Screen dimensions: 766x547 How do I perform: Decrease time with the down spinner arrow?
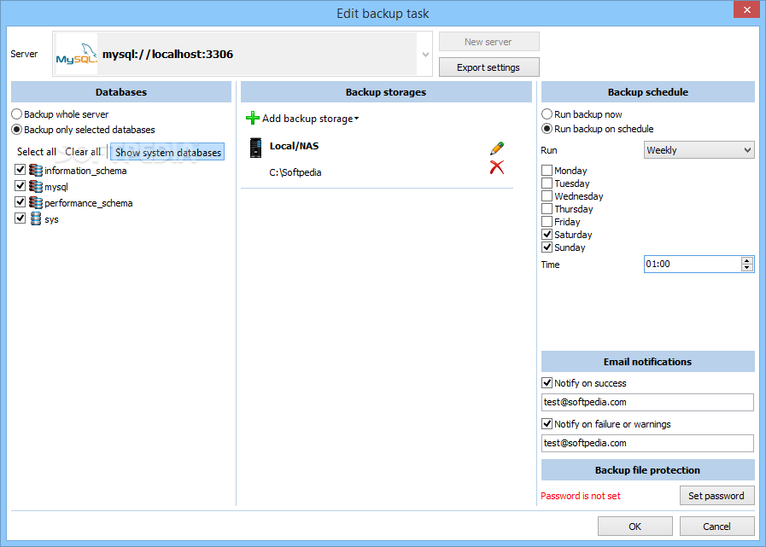coord(747,268)
